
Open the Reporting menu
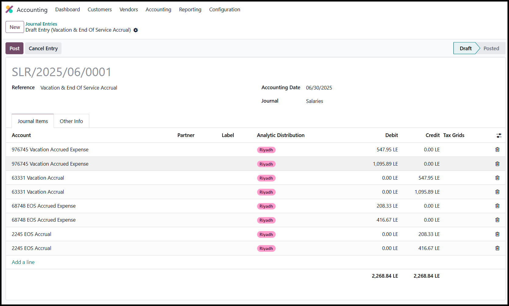point(190,9)
